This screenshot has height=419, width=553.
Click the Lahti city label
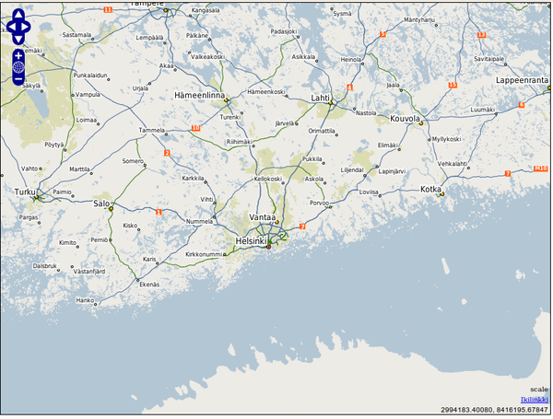[x=321, y=97]
